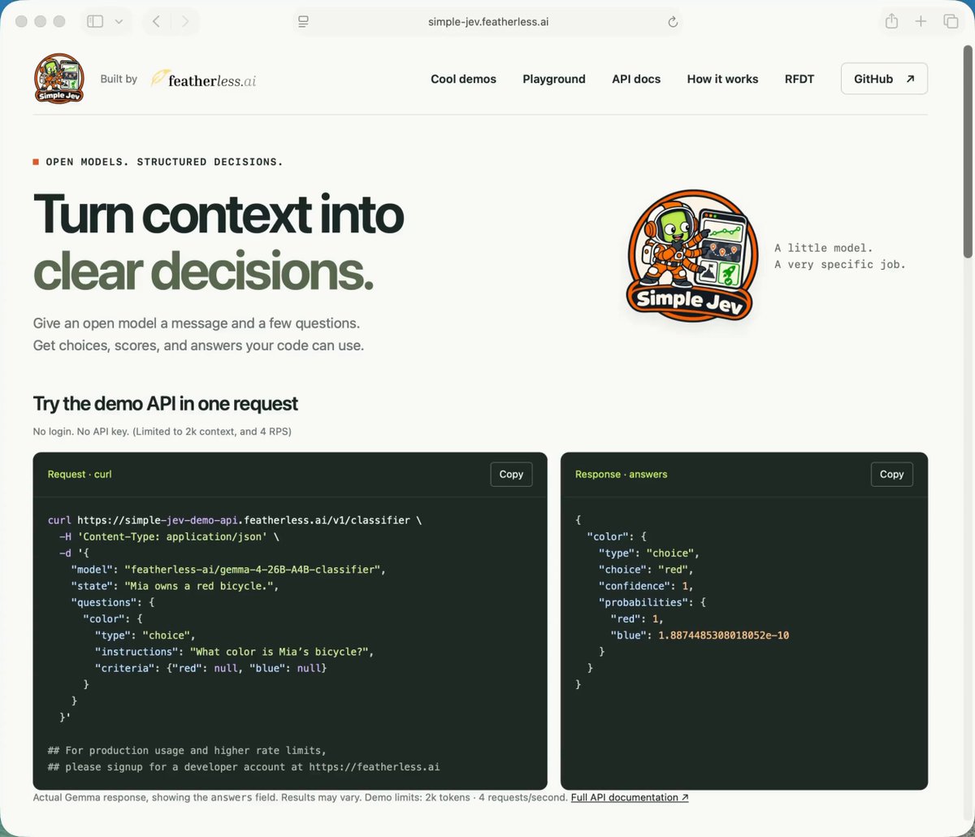
Task: Click the Safari sidebar toggle icon
Action: pyautogui.click(x=95, y=22)
